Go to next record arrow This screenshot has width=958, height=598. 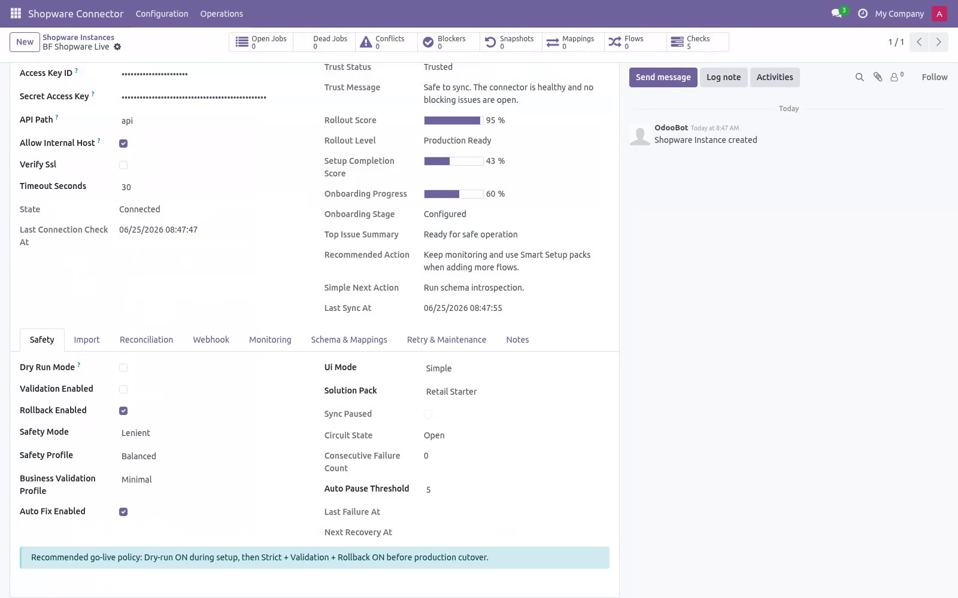click(x=938, y=42)
